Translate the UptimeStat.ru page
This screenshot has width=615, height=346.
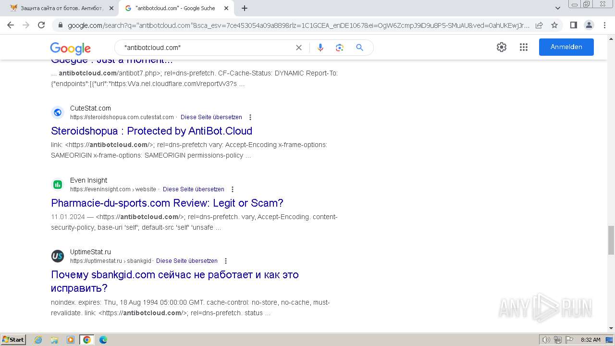click(187, 261)
